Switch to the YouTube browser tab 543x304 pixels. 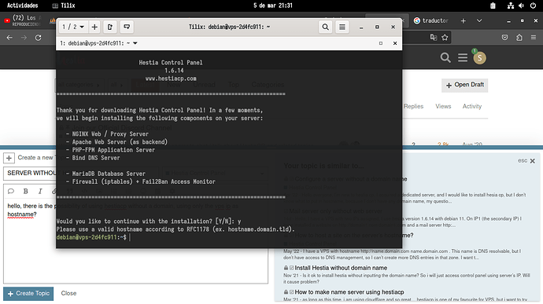[23, 20]
